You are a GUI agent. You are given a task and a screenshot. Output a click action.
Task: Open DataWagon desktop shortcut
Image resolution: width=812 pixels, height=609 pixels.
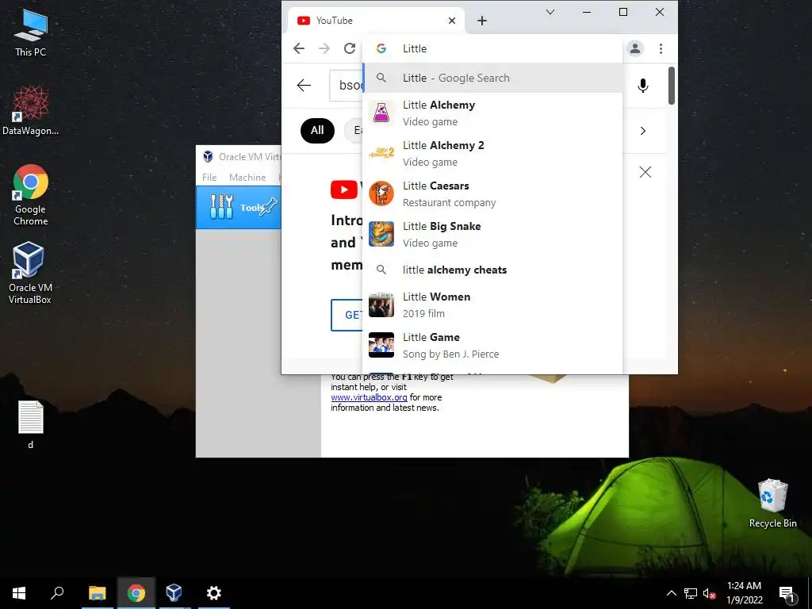click(x=30, y=110)
